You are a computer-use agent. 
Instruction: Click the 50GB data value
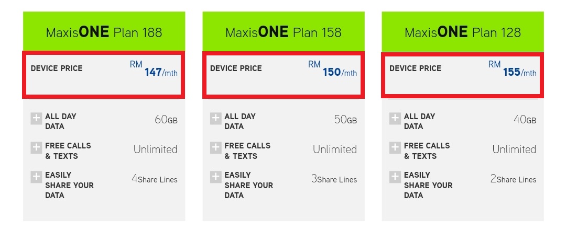(x=345, y=120)
